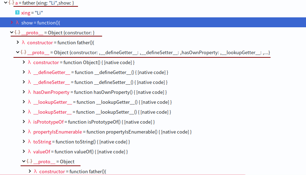The image size is (306, 175).
Task: Click the lambda icon beside show
Action: click(x=17, y=23)
